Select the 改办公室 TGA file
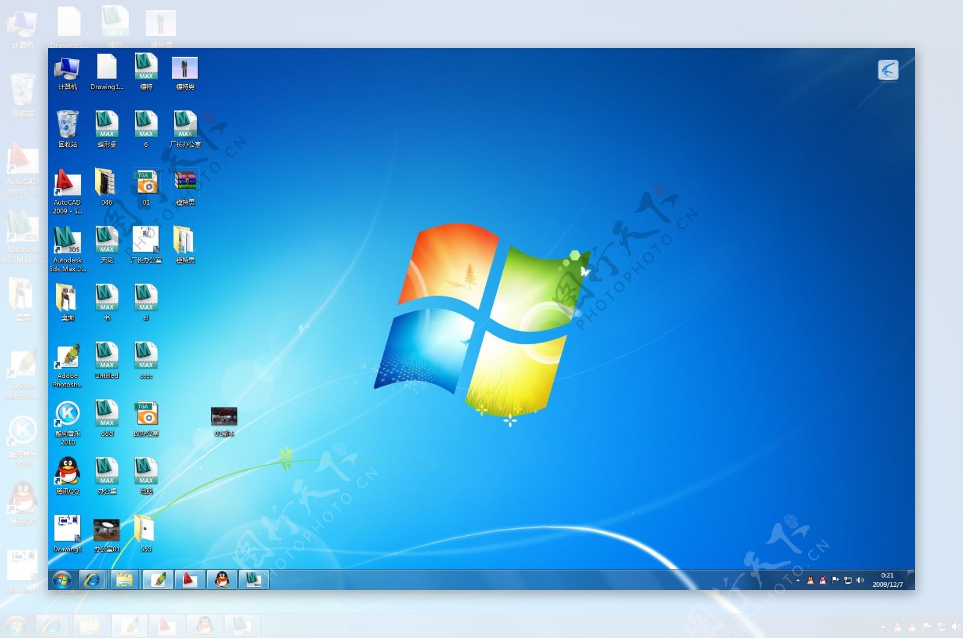The image size is (963, 638). click(146, 418)
